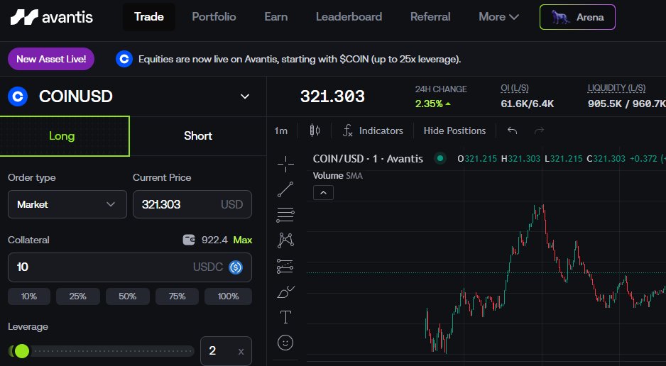Viewport: 666px width, 366px height.
Task: Read the Equities are now live announcement
Action: (300, 59)
